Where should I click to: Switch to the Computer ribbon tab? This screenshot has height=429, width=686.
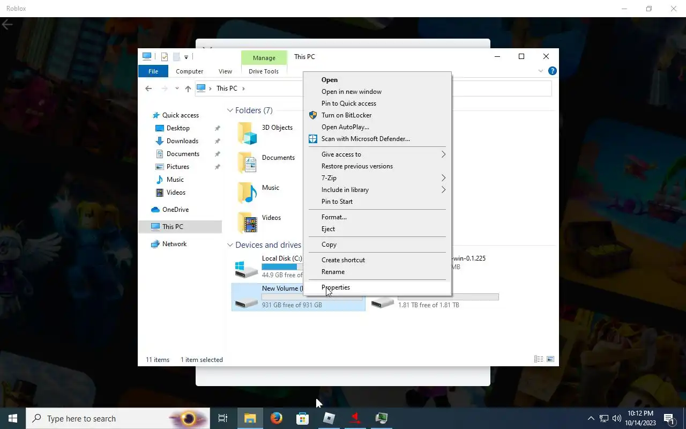189,71
